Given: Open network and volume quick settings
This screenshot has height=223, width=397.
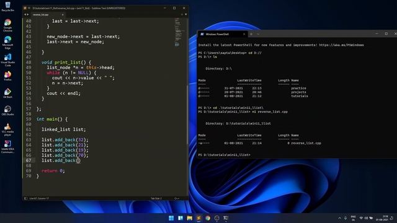Looking at the screenshot, I should click(x=366, y=218).
